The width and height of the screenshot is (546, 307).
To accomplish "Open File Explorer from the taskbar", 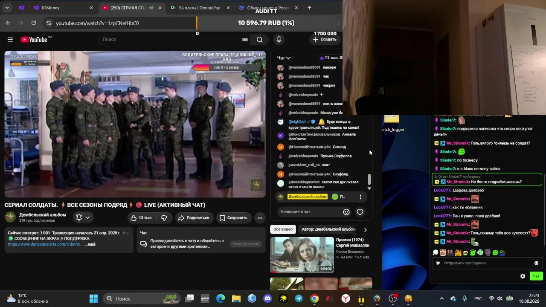I will [x=236, y=298].
